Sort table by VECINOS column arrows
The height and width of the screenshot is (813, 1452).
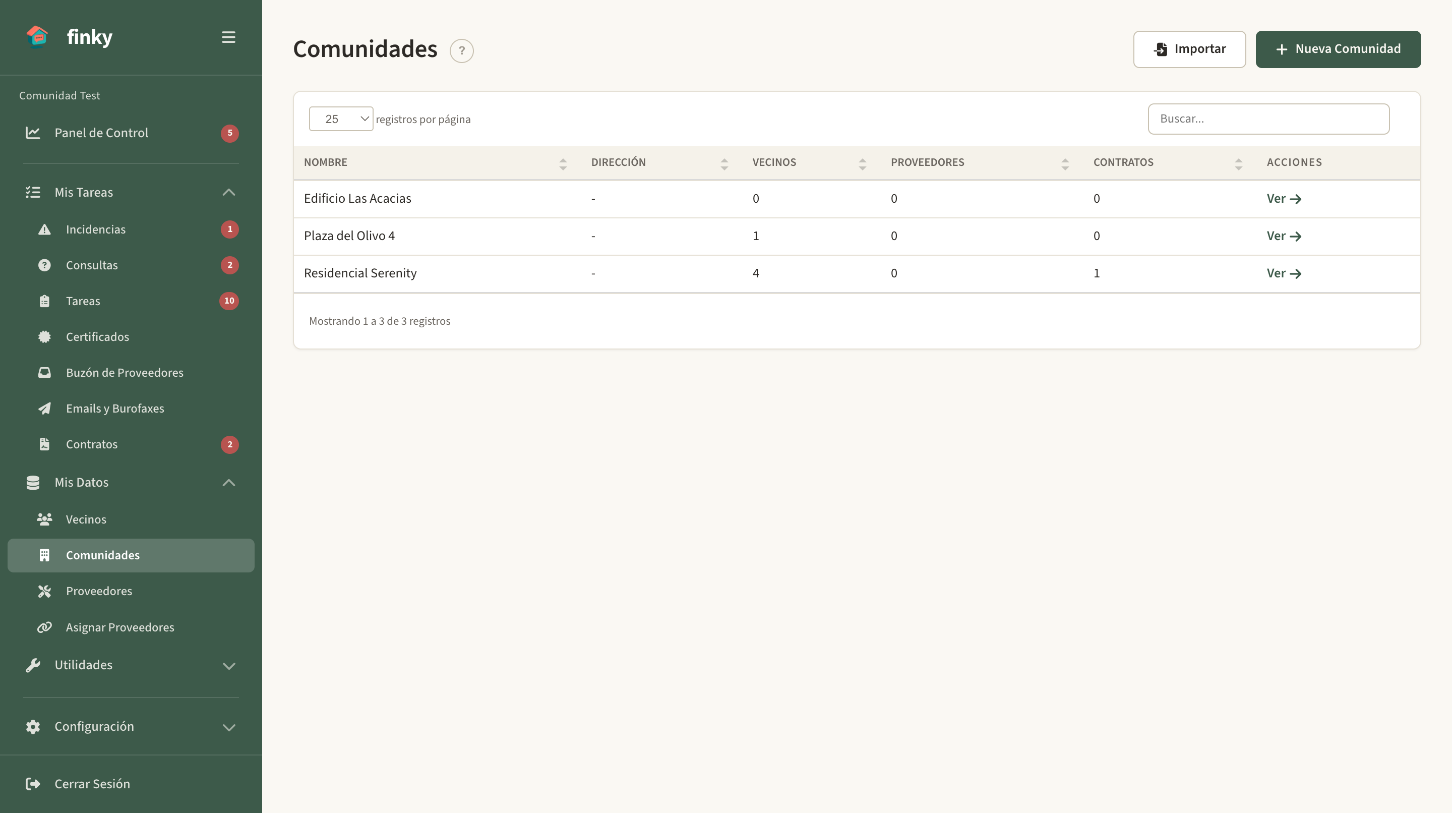[863, 164]
